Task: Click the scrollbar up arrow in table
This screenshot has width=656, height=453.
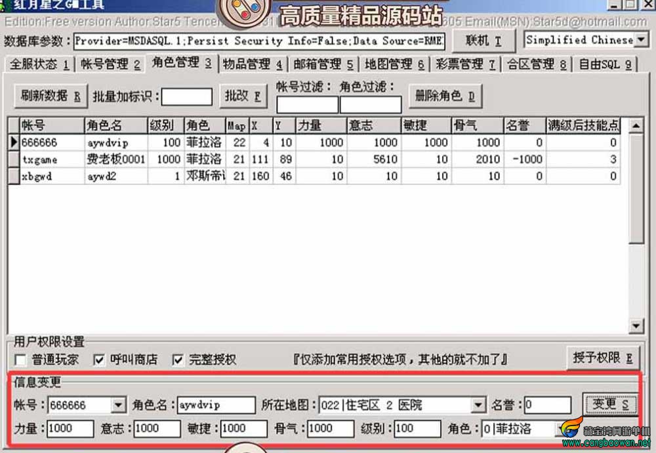Action: tap(636, 125)
